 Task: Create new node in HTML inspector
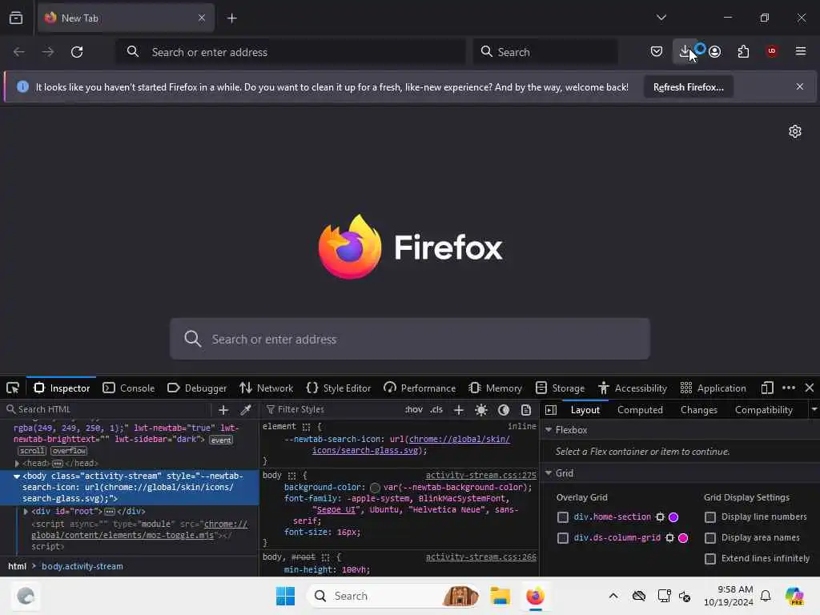tap(223, 410)
